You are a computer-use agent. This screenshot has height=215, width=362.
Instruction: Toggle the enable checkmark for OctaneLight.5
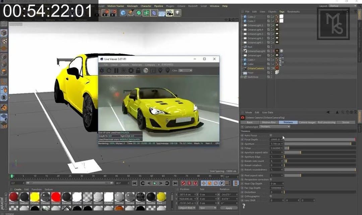click(x=273, y=25)
